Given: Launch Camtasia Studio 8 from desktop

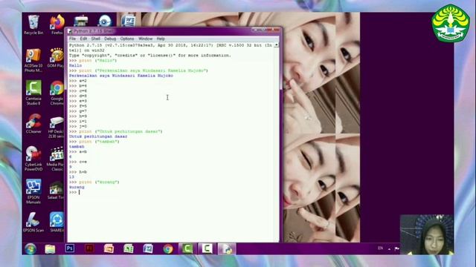Looking at the screenshot, I should (33, 93).
